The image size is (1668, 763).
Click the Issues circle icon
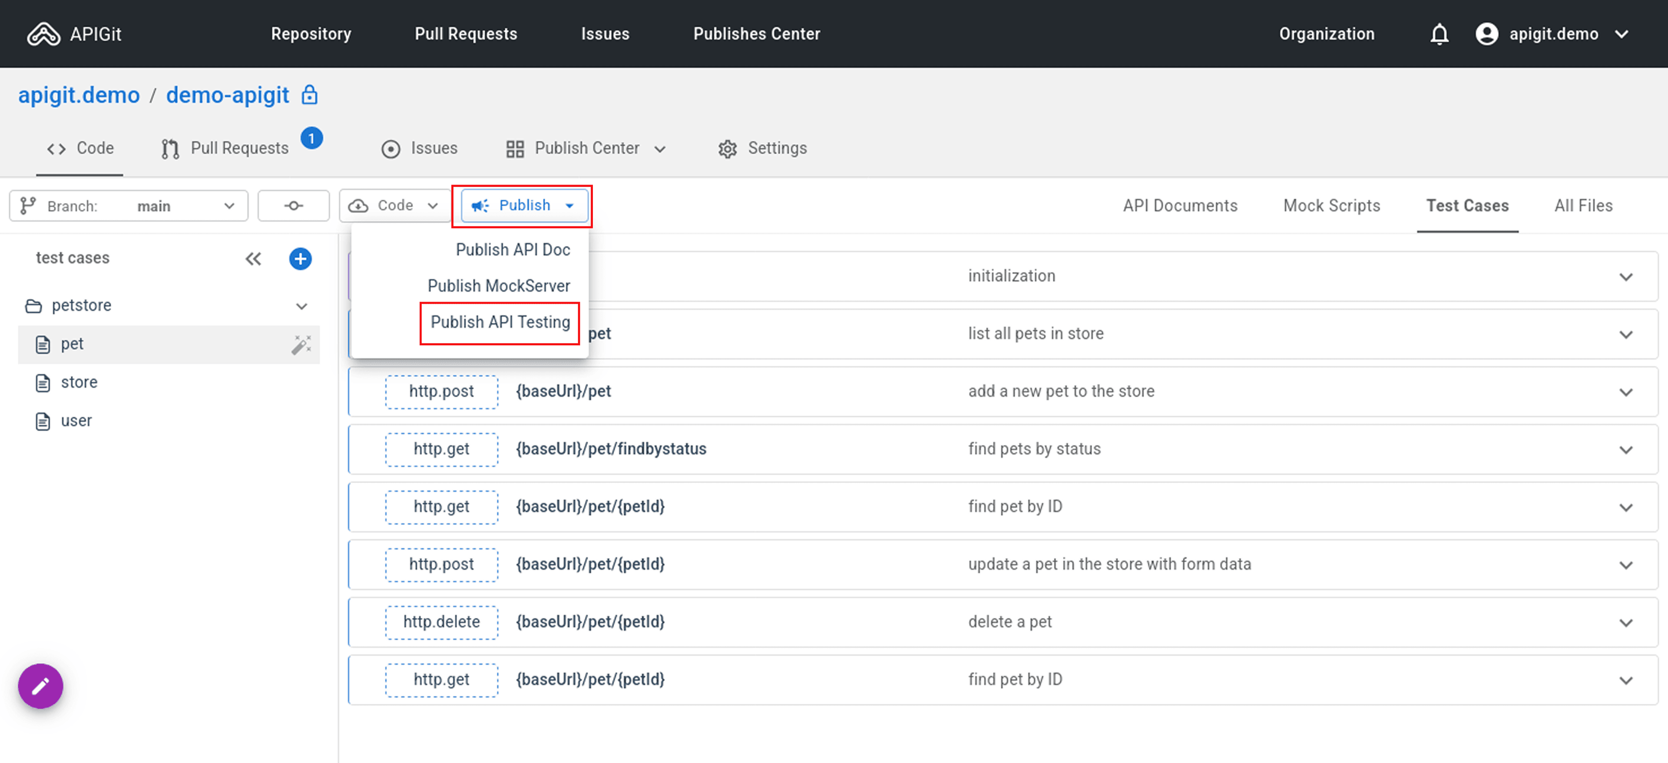coord(391,149)
